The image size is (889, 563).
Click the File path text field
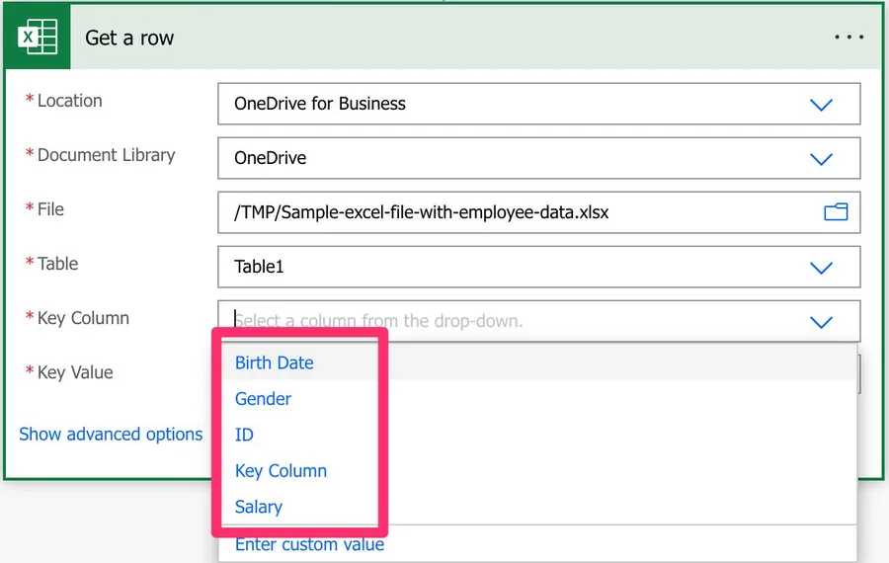tap(514, 212)
